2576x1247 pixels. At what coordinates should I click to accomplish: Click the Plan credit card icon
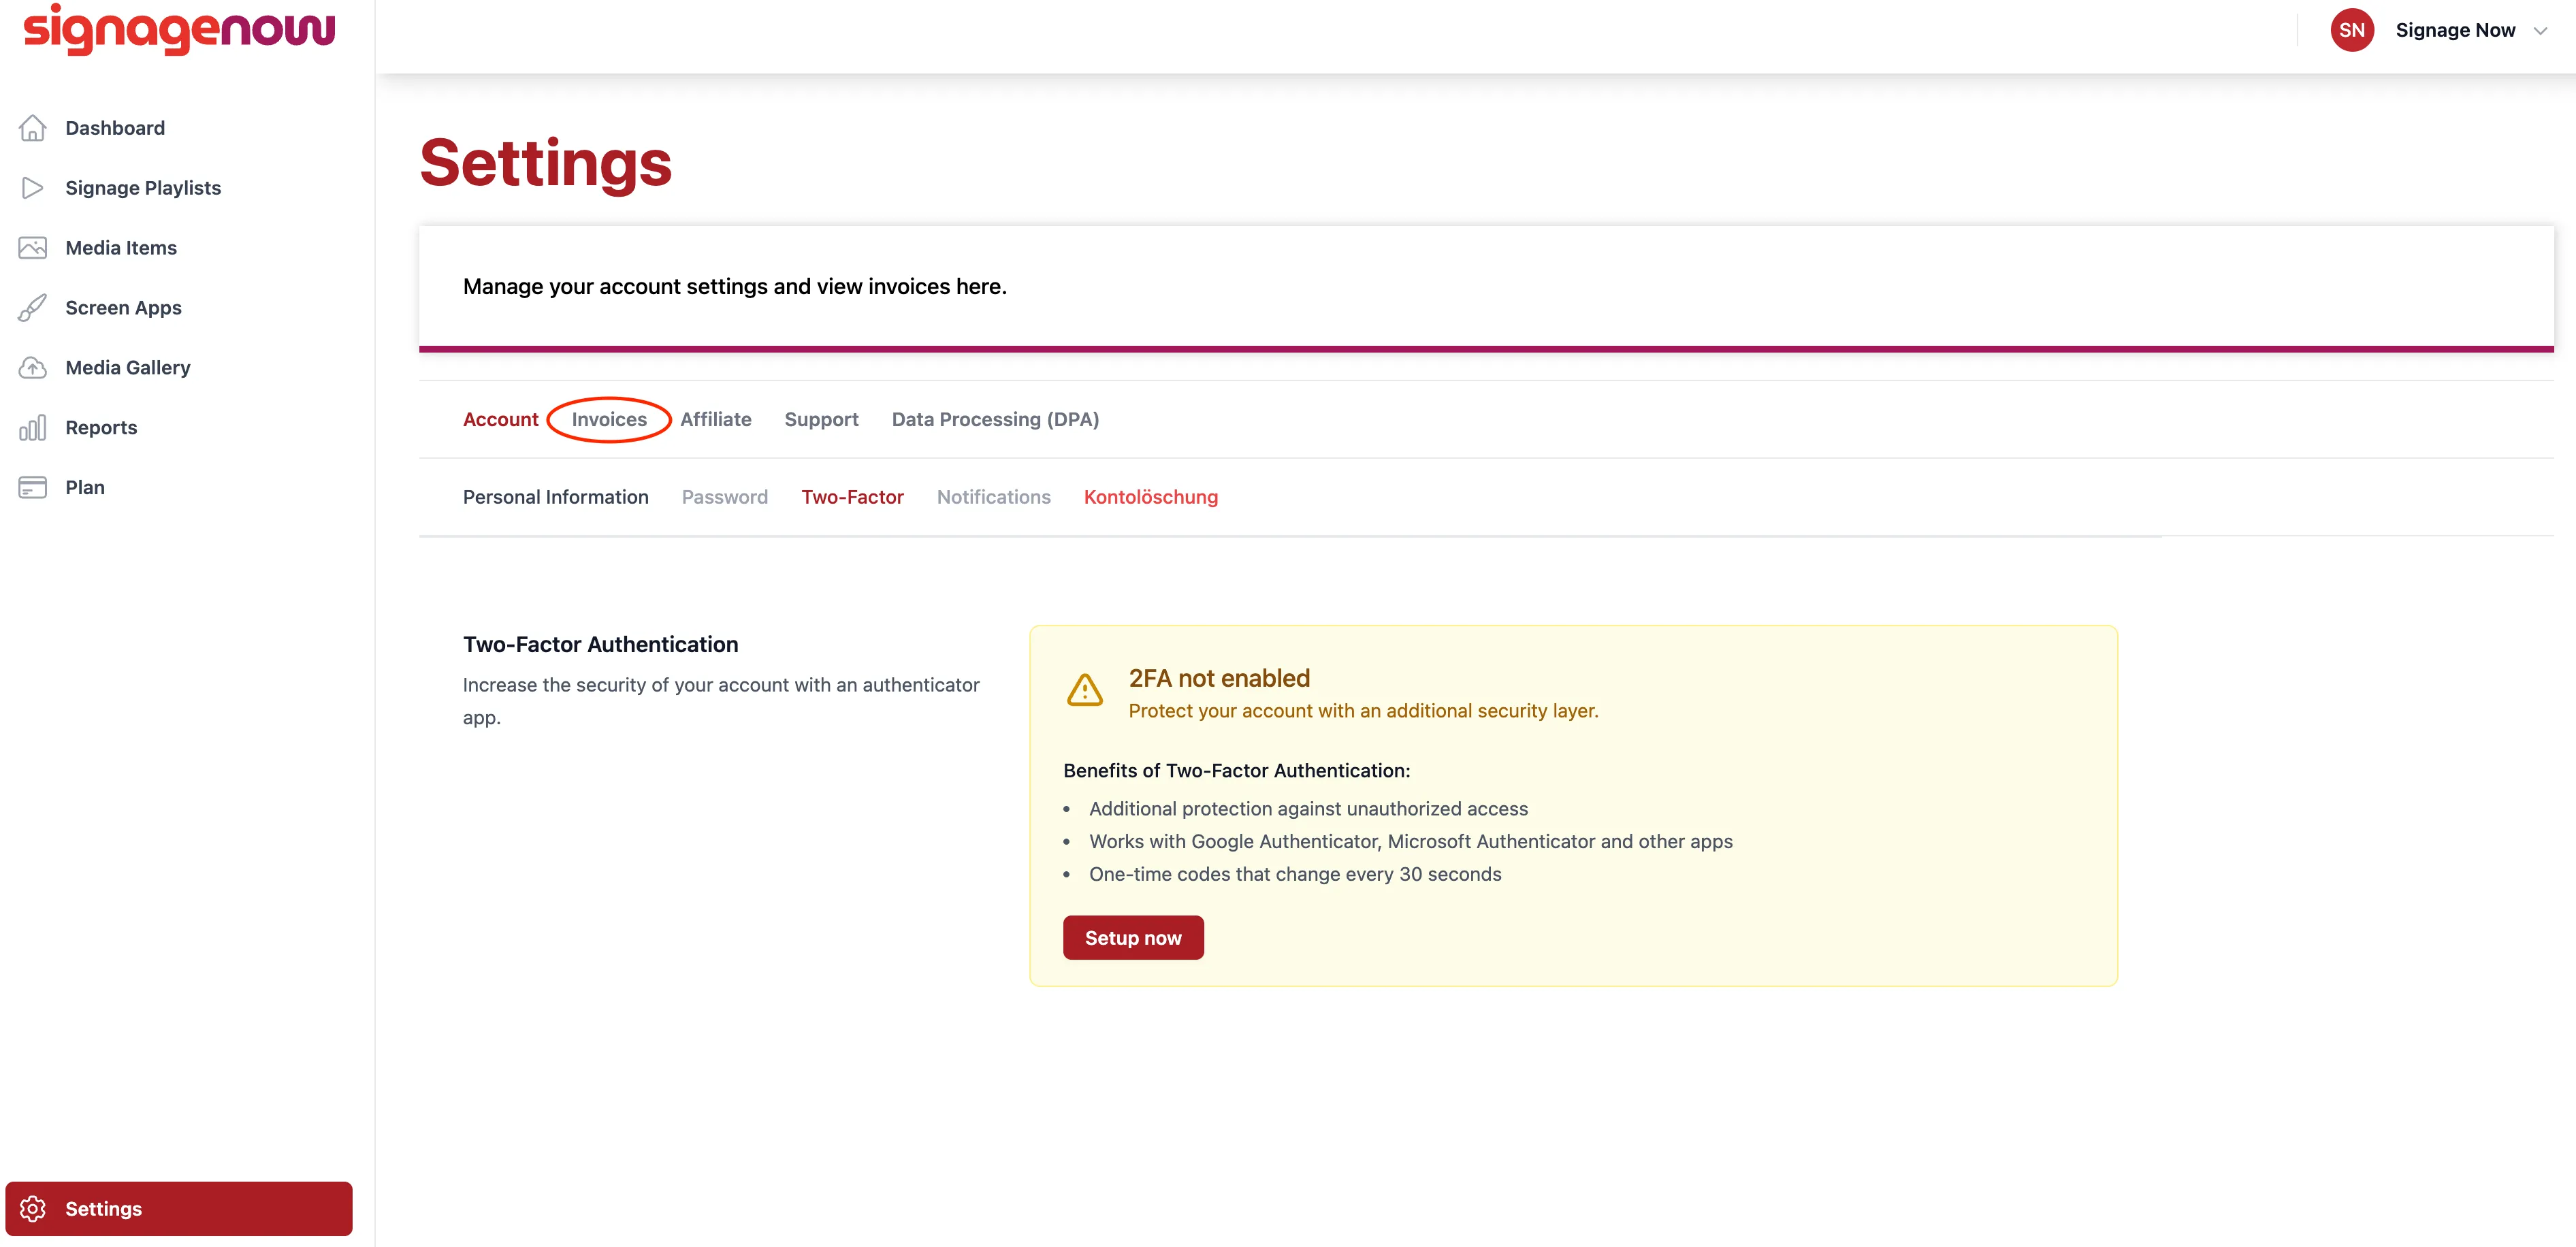pyautogui.click(x=32, y=488)
